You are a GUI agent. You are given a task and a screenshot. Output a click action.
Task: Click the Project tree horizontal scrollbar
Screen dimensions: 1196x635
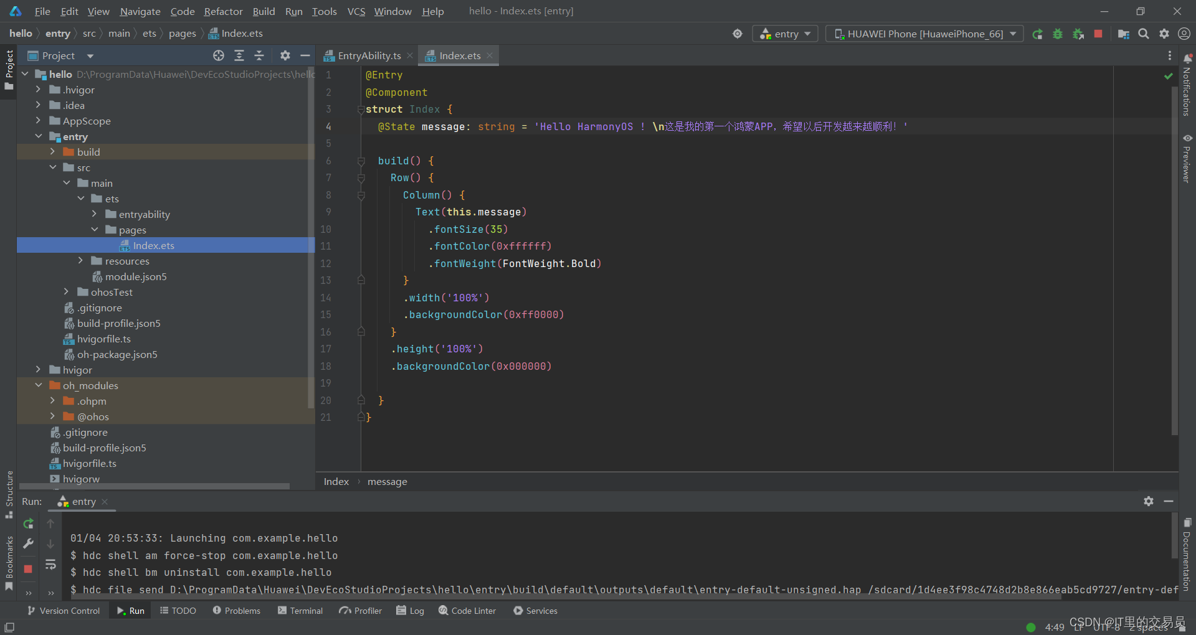pyautogui.click(x=154, y=486)
